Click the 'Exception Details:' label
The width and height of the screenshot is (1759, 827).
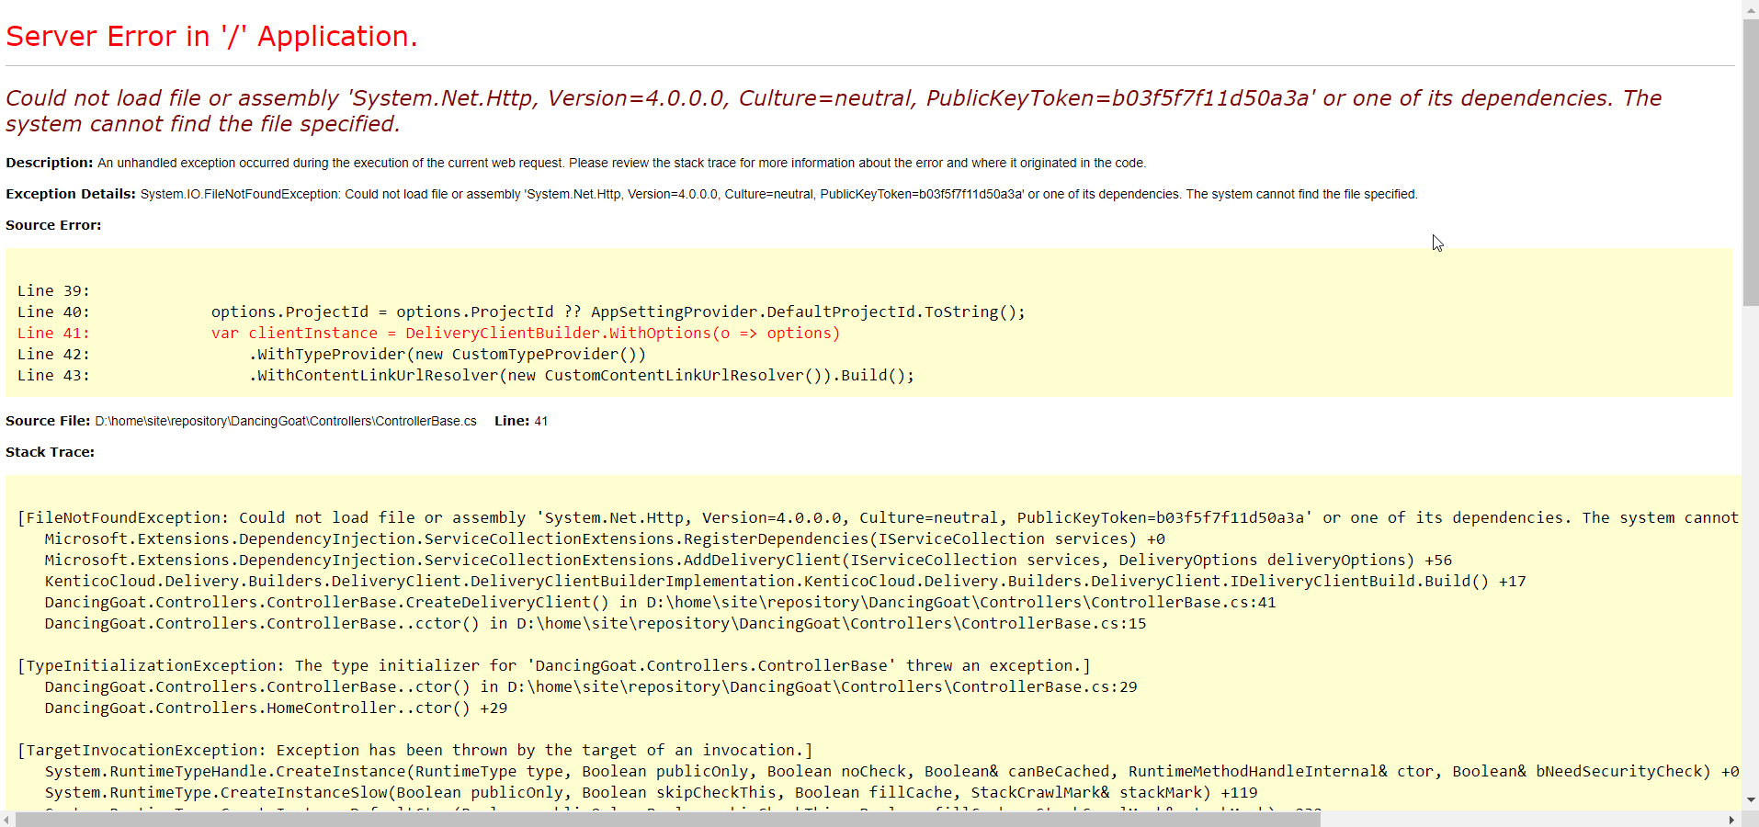tap(70, 194)
